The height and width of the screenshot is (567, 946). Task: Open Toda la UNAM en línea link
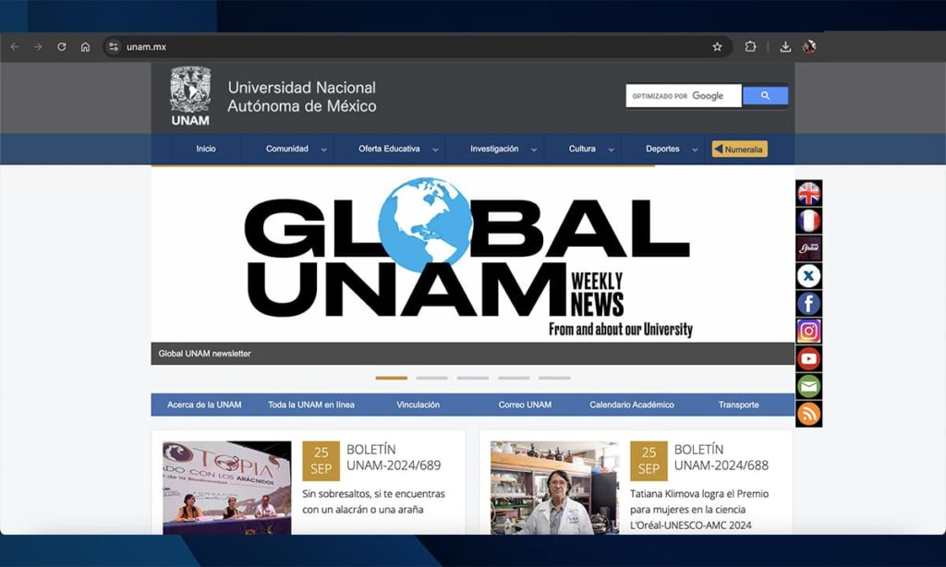311,404
